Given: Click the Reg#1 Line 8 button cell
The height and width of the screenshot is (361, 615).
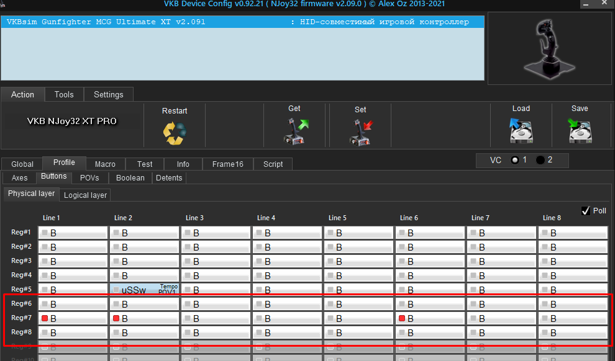Looking at the screenshot, I should (x=573, y=233).
